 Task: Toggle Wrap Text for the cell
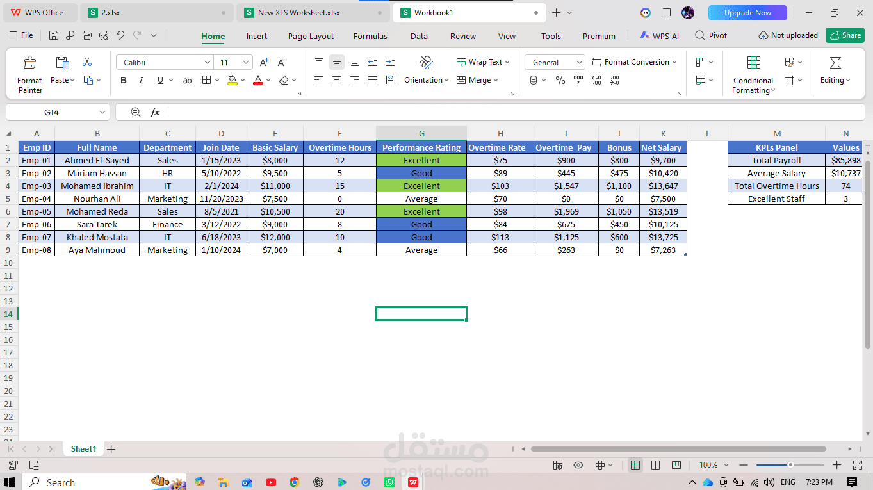click(x=483, y=62)
